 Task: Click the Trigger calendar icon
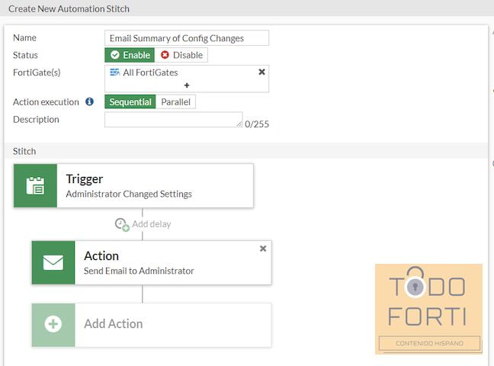click(35, 186)
